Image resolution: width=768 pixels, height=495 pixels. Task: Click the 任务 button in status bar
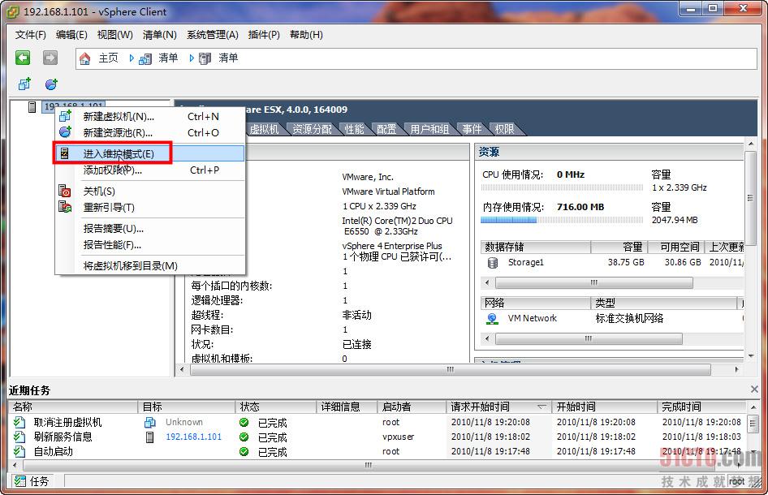coord(32,481)
